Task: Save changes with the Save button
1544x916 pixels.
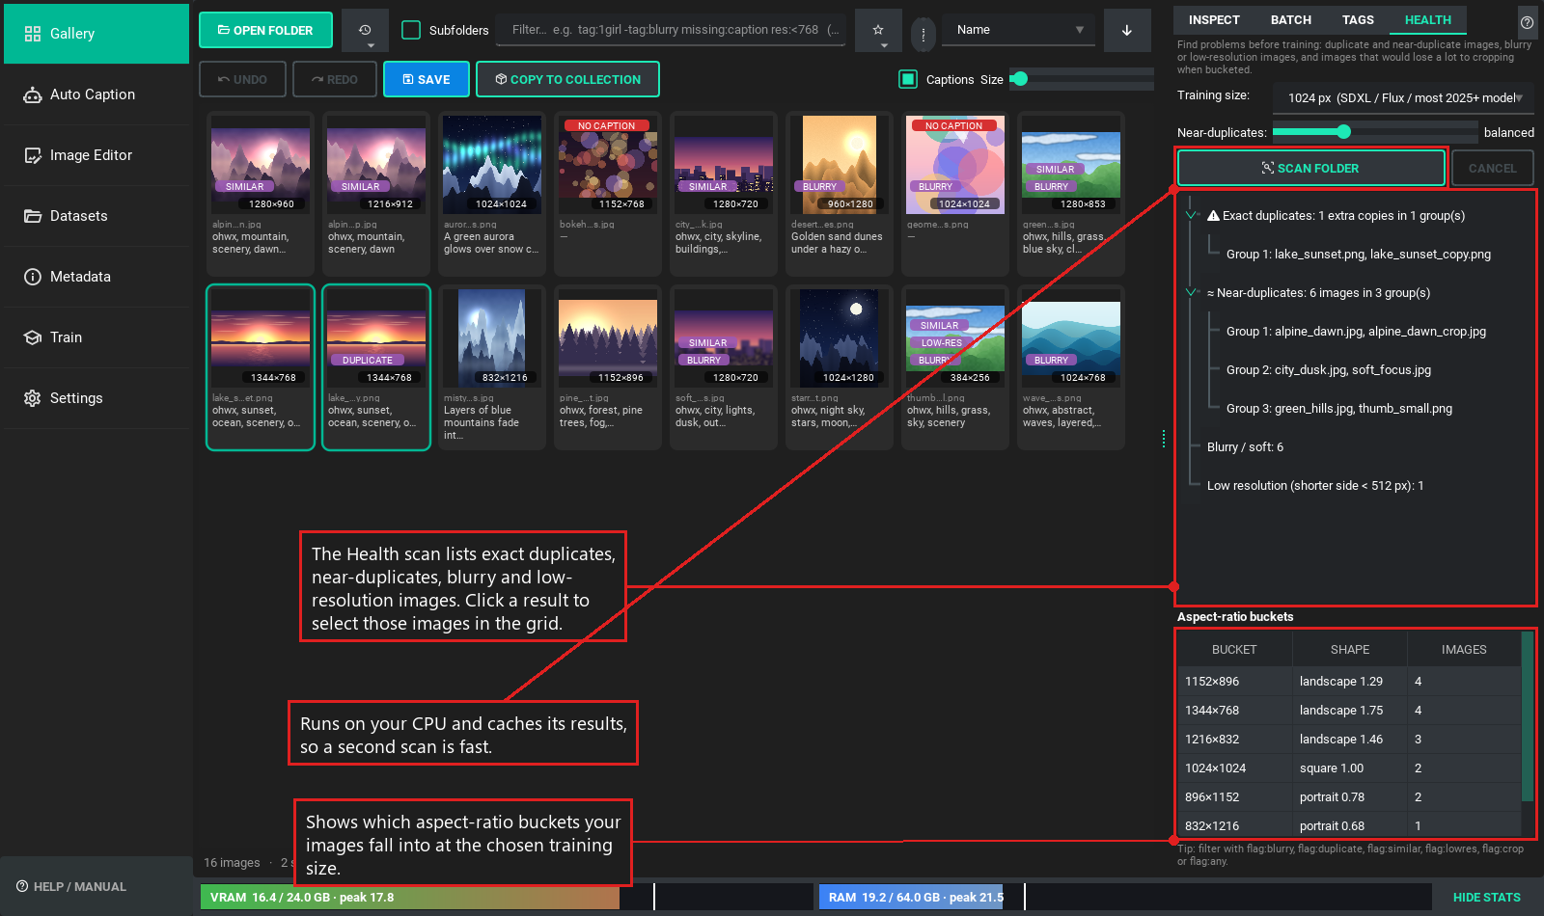Action: click(x=427, y=79)
